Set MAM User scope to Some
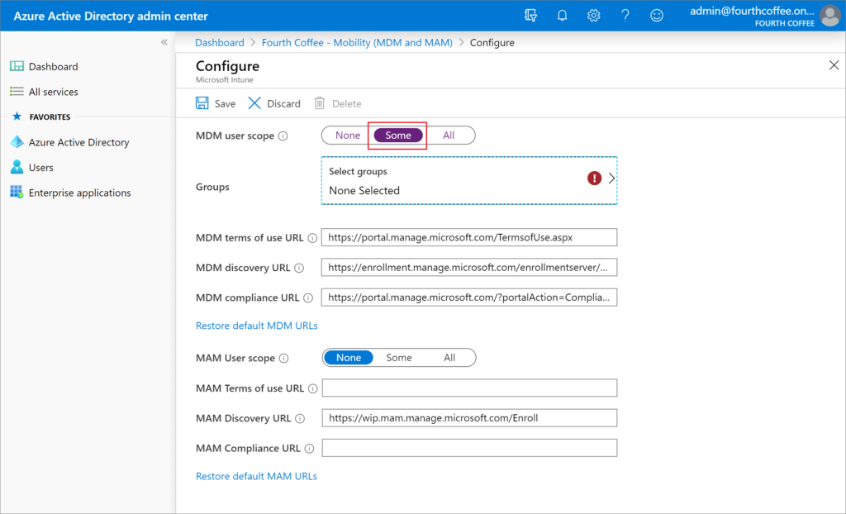Image resolution: width=846 pixels, height=514 pixels. pyautogui.click(x=399, y=358)
